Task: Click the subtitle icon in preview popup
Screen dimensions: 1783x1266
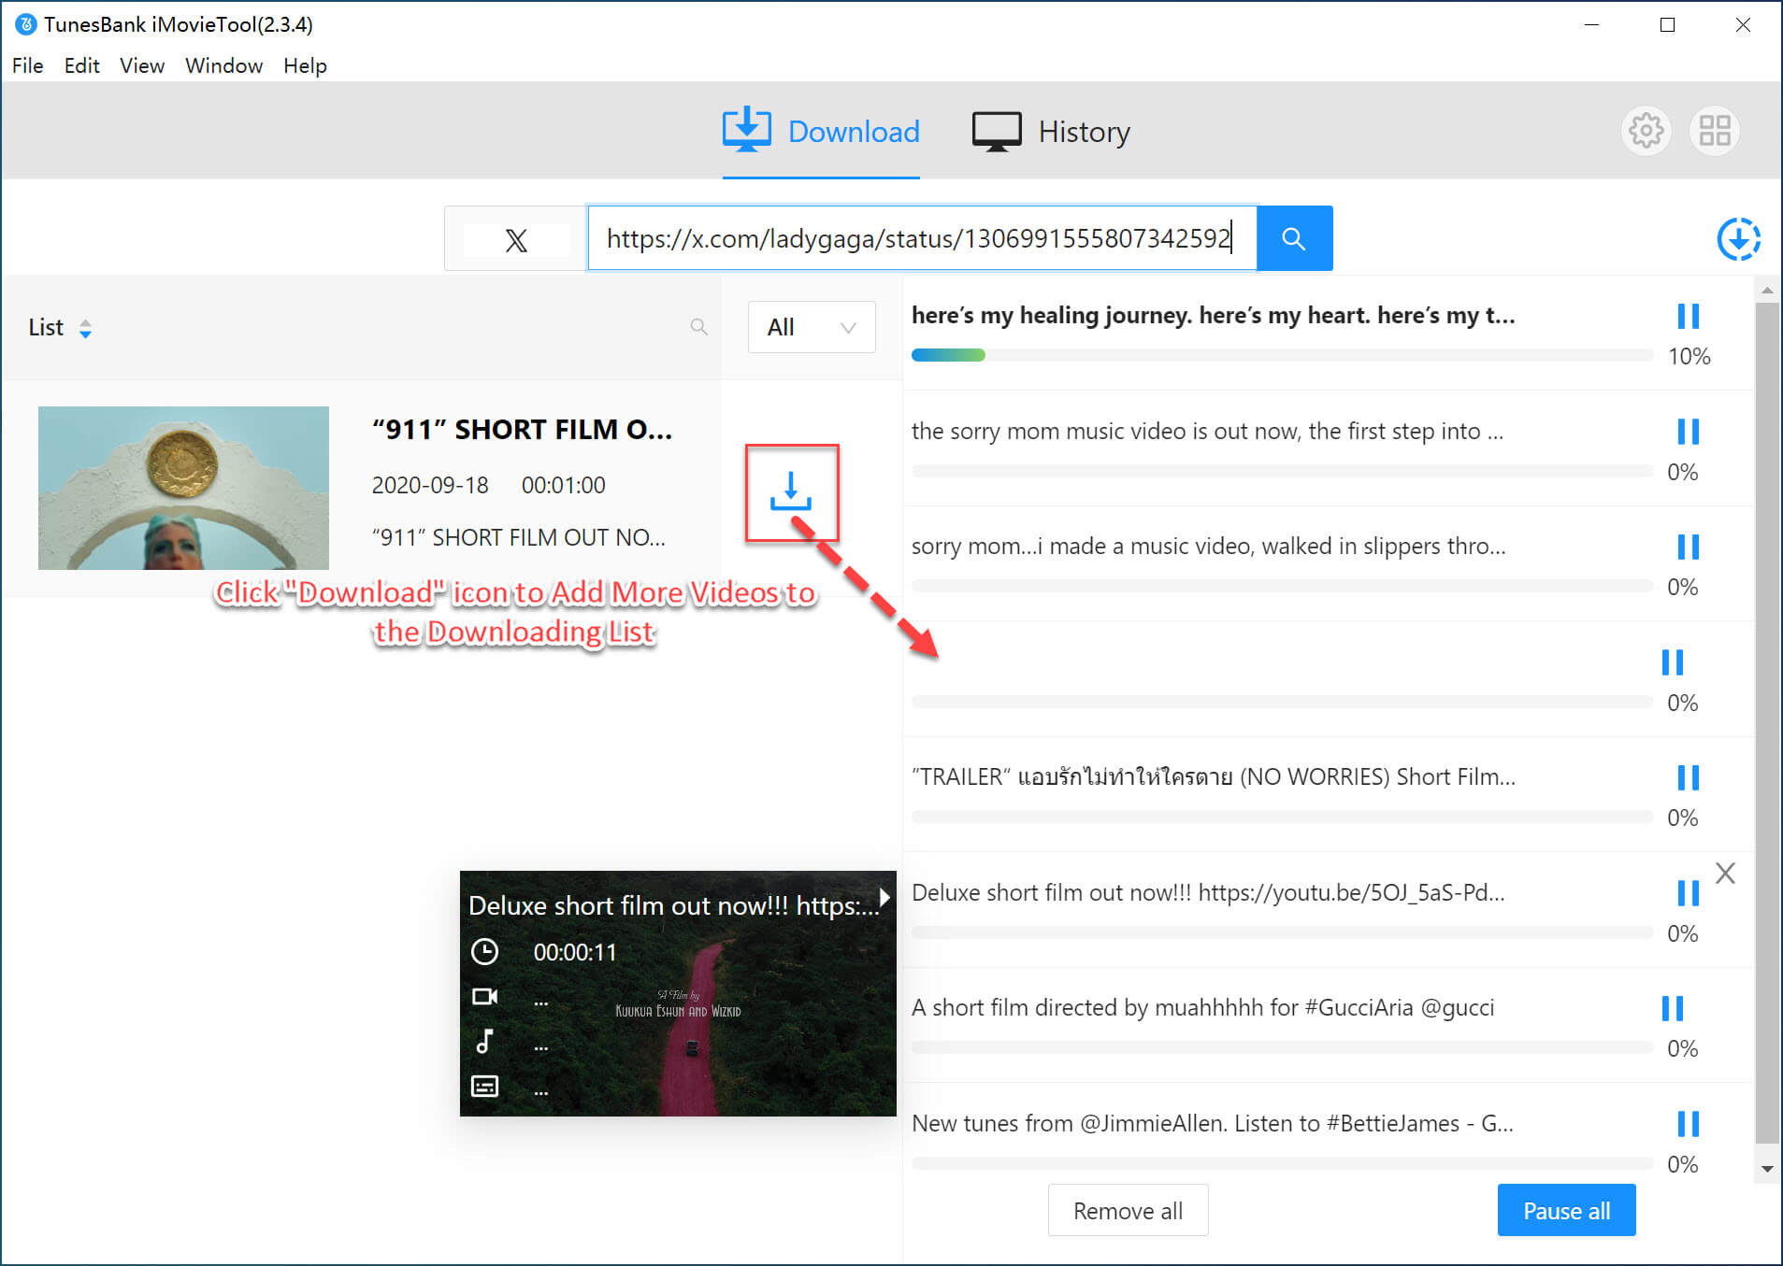Action: 484,1086
